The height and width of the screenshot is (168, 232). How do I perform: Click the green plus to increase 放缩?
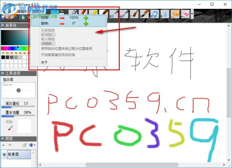tap(85, 17)
